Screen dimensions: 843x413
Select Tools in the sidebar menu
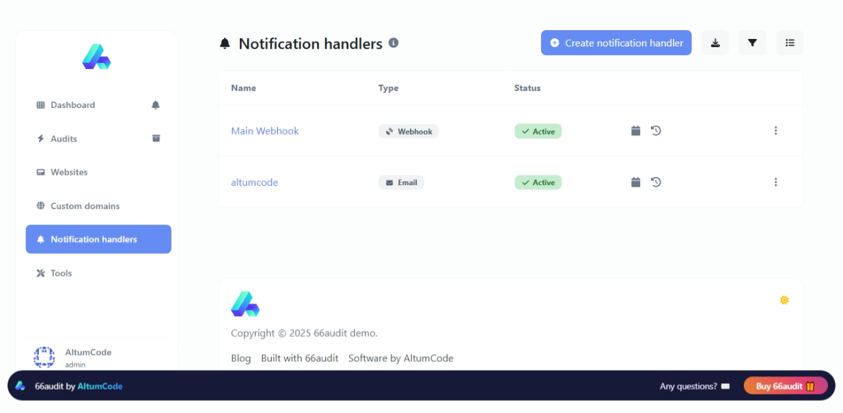tap(61, 273)
